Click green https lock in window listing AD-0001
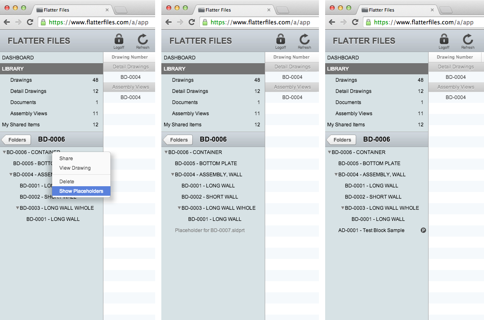This screenshot has width=484, height=320. (368, 22)
